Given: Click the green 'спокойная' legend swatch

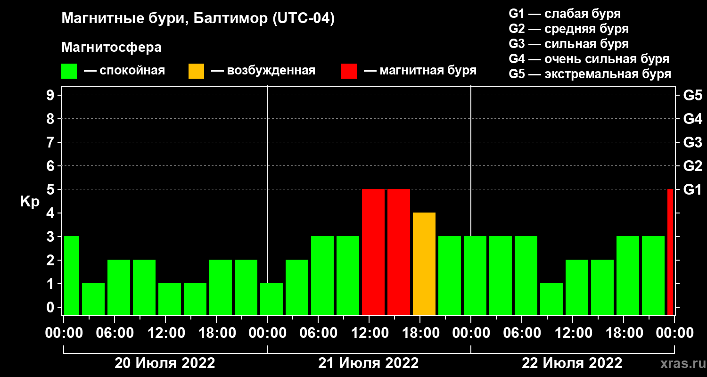Looking at the screenshot, I should (69, 71).
